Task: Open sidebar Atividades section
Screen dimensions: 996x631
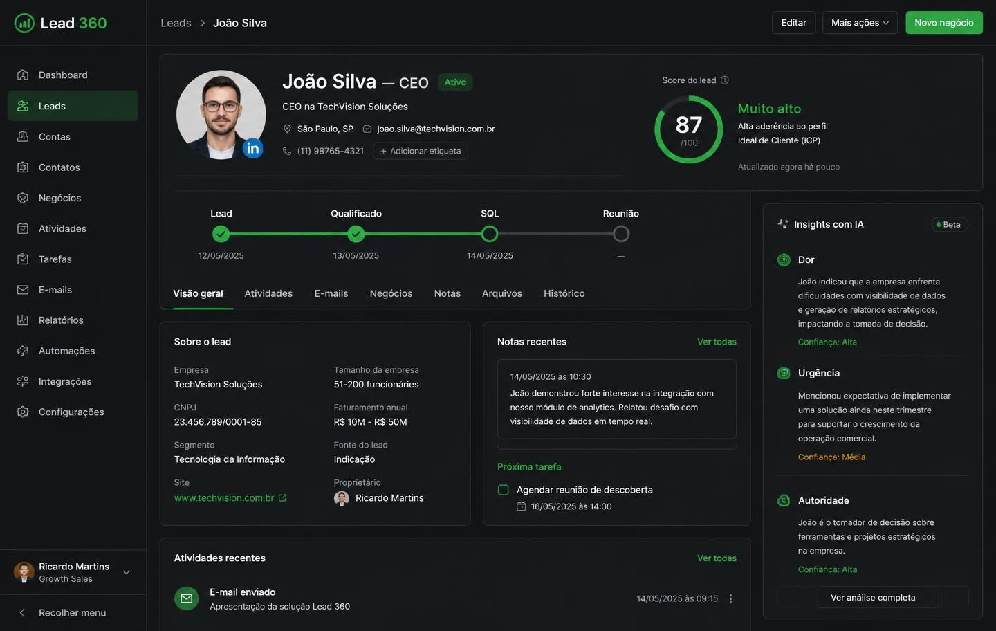Action: tap(73, 228)
